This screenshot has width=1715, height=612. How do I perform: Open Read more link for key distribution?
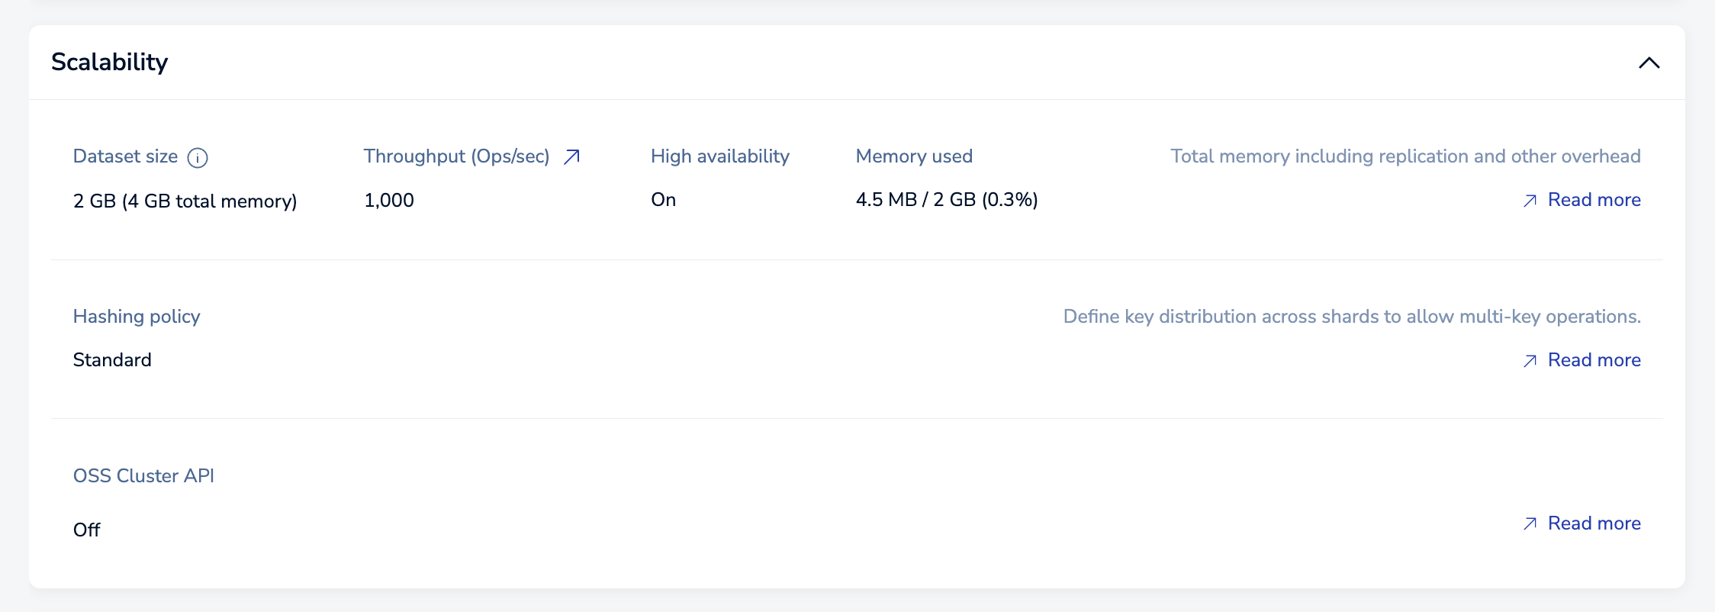point(1594,360)
